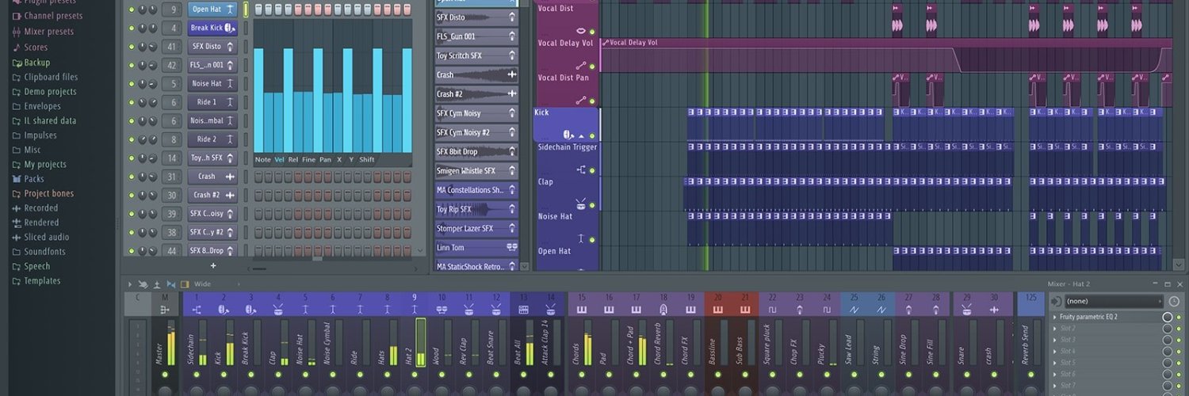The width and height of the screenshot is (1189, 396).
Task: Click the Sine Drop track icon
Action: (x=908, y=309)
